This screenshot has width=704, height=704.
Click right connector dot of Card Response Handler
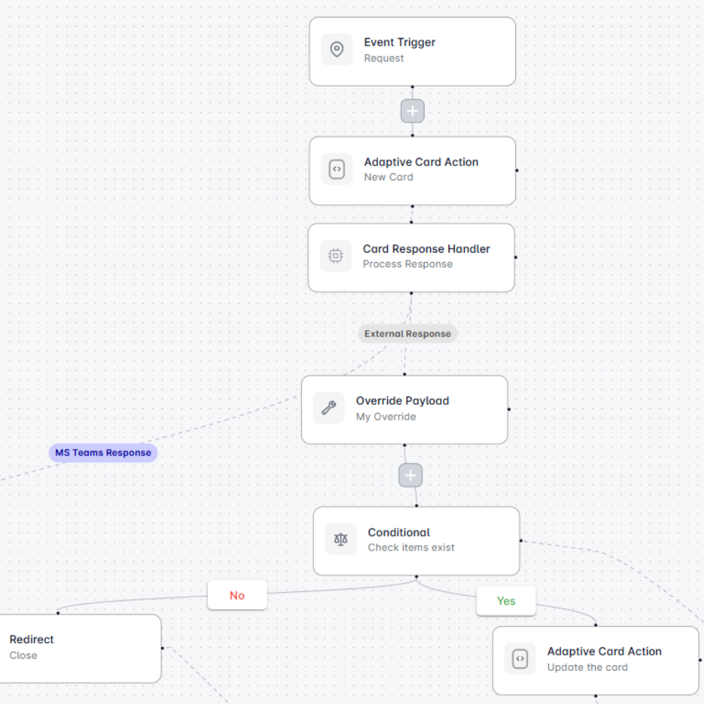(x=515, y=257)
